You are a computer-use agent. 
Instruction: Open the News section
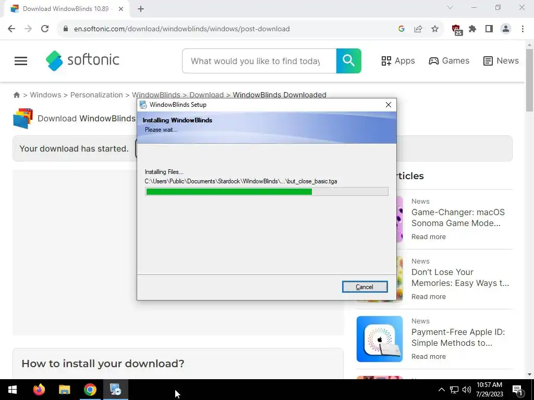tap(501, 61)
